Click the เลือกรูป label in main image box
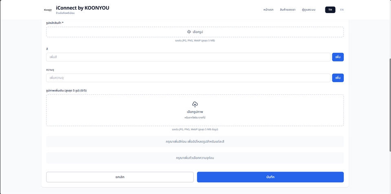Image resolution: width=391 pixels, height=194 pixels. tap(198, 32)
